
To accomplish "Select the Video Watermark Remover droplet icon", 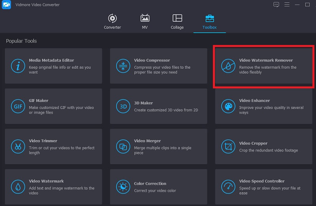I will click(228, 66).
